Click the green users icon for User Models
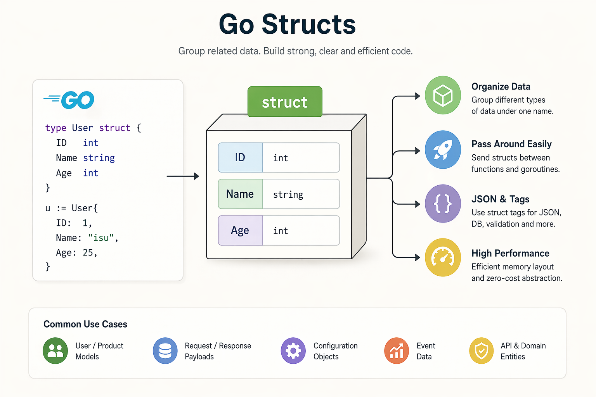 (55, 350)
